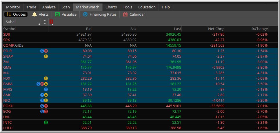
Task: Click the question mark icon in NIO row
Action: pos(42,101)
